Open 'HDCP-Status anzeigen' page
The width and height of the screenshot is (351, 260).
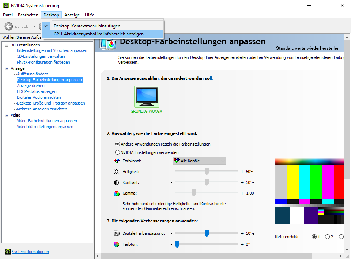point(37,91)
